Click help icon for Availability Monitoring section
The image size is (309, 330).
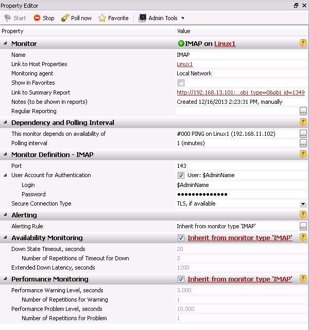tap(303, 238)
